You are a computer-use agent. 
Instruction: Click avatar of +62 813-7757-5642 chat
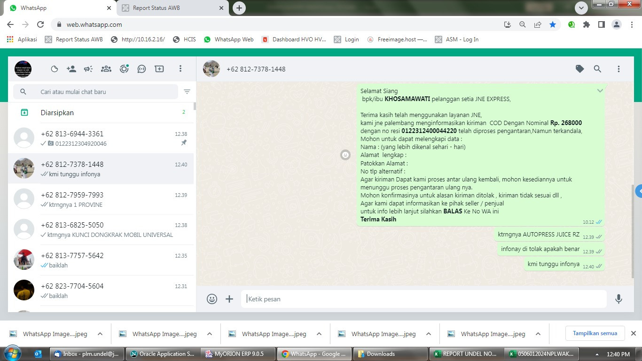point(24,260)
